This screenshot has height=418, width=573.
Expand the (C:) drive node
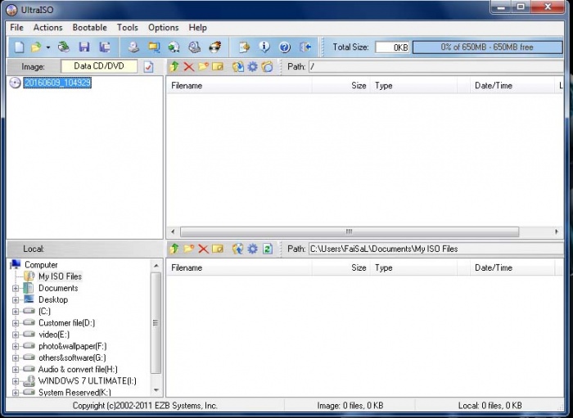[16, 312]
